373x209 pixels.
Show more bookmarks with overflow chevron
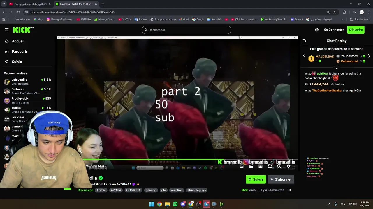coord(342,19)
